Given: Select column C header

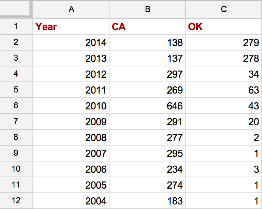Looking at the screenshot, I should click(224, 9).
